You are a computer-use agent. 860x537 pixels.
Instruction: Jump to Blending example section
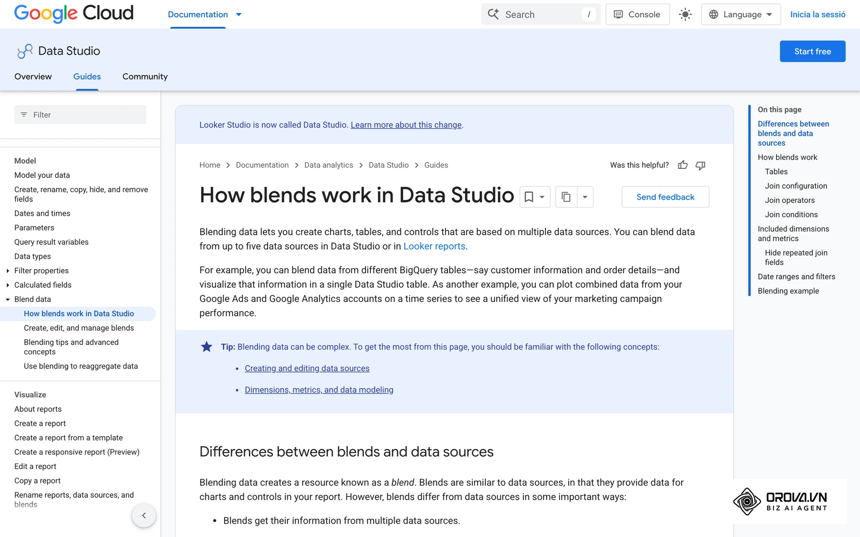coord(789,291)
